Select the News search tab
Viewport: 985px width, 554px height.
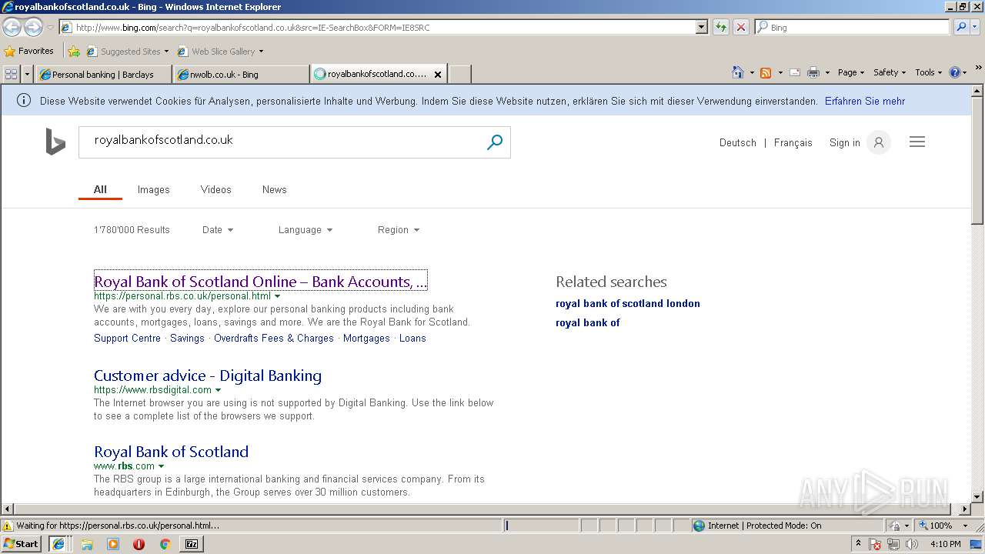[x=274, y=189]
